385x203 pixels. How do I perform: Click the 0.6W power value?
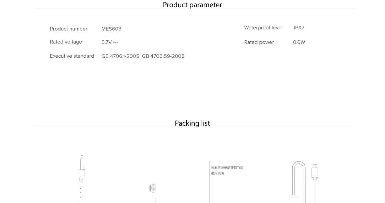299,42
